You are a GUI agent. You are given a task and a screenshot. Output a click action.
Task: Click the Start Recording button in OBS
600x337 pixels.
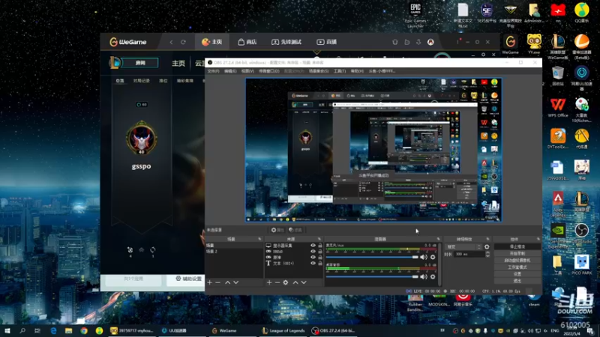coord(517,254)
